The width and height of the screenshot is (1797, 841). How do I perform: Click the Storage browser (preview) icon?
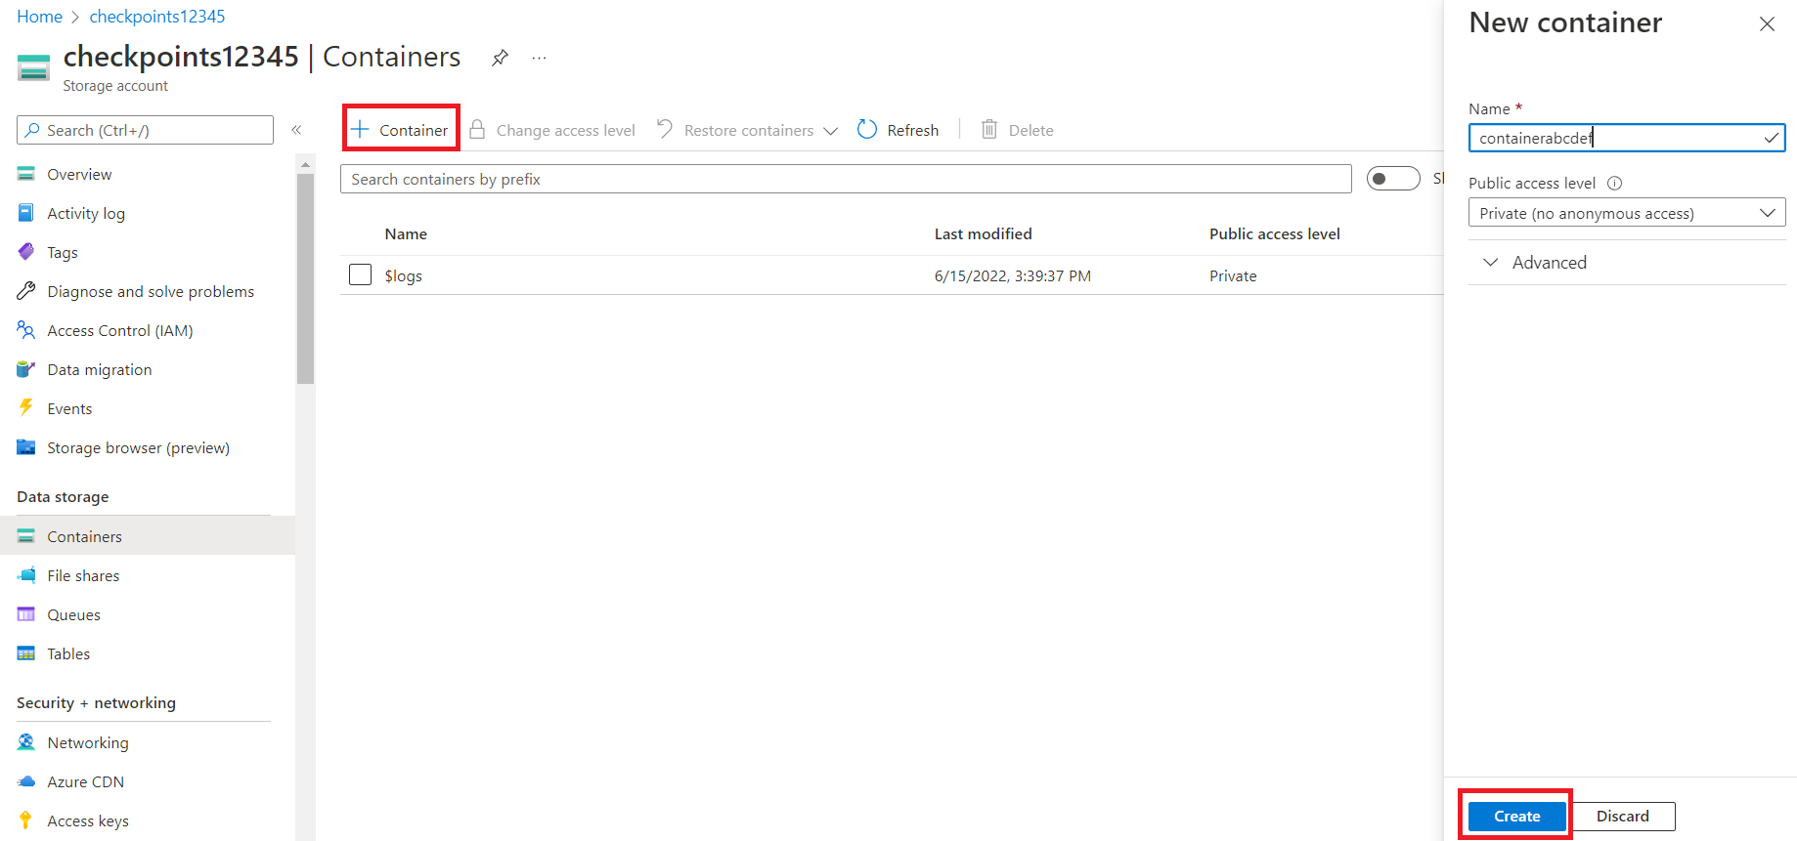click(26, 447)
